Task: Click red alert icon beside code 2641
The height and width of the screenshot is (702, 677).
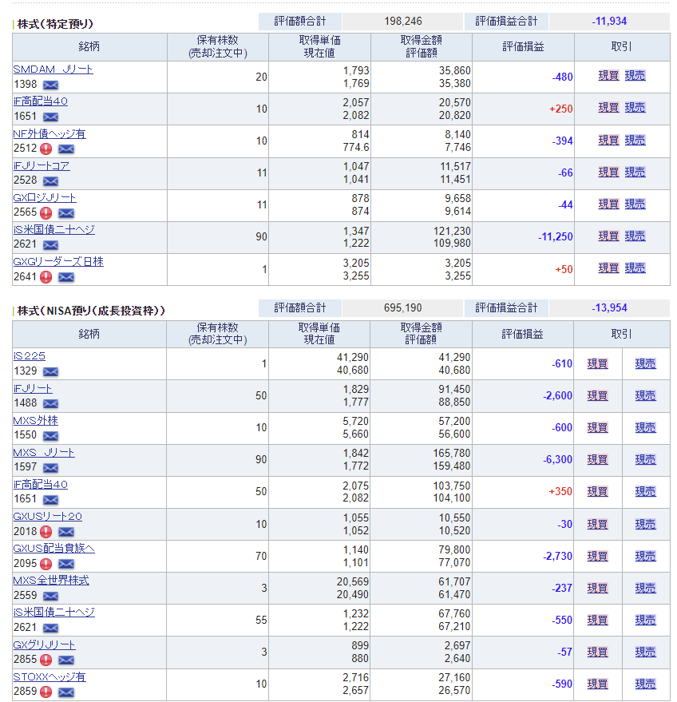Action: pos(46,277)
